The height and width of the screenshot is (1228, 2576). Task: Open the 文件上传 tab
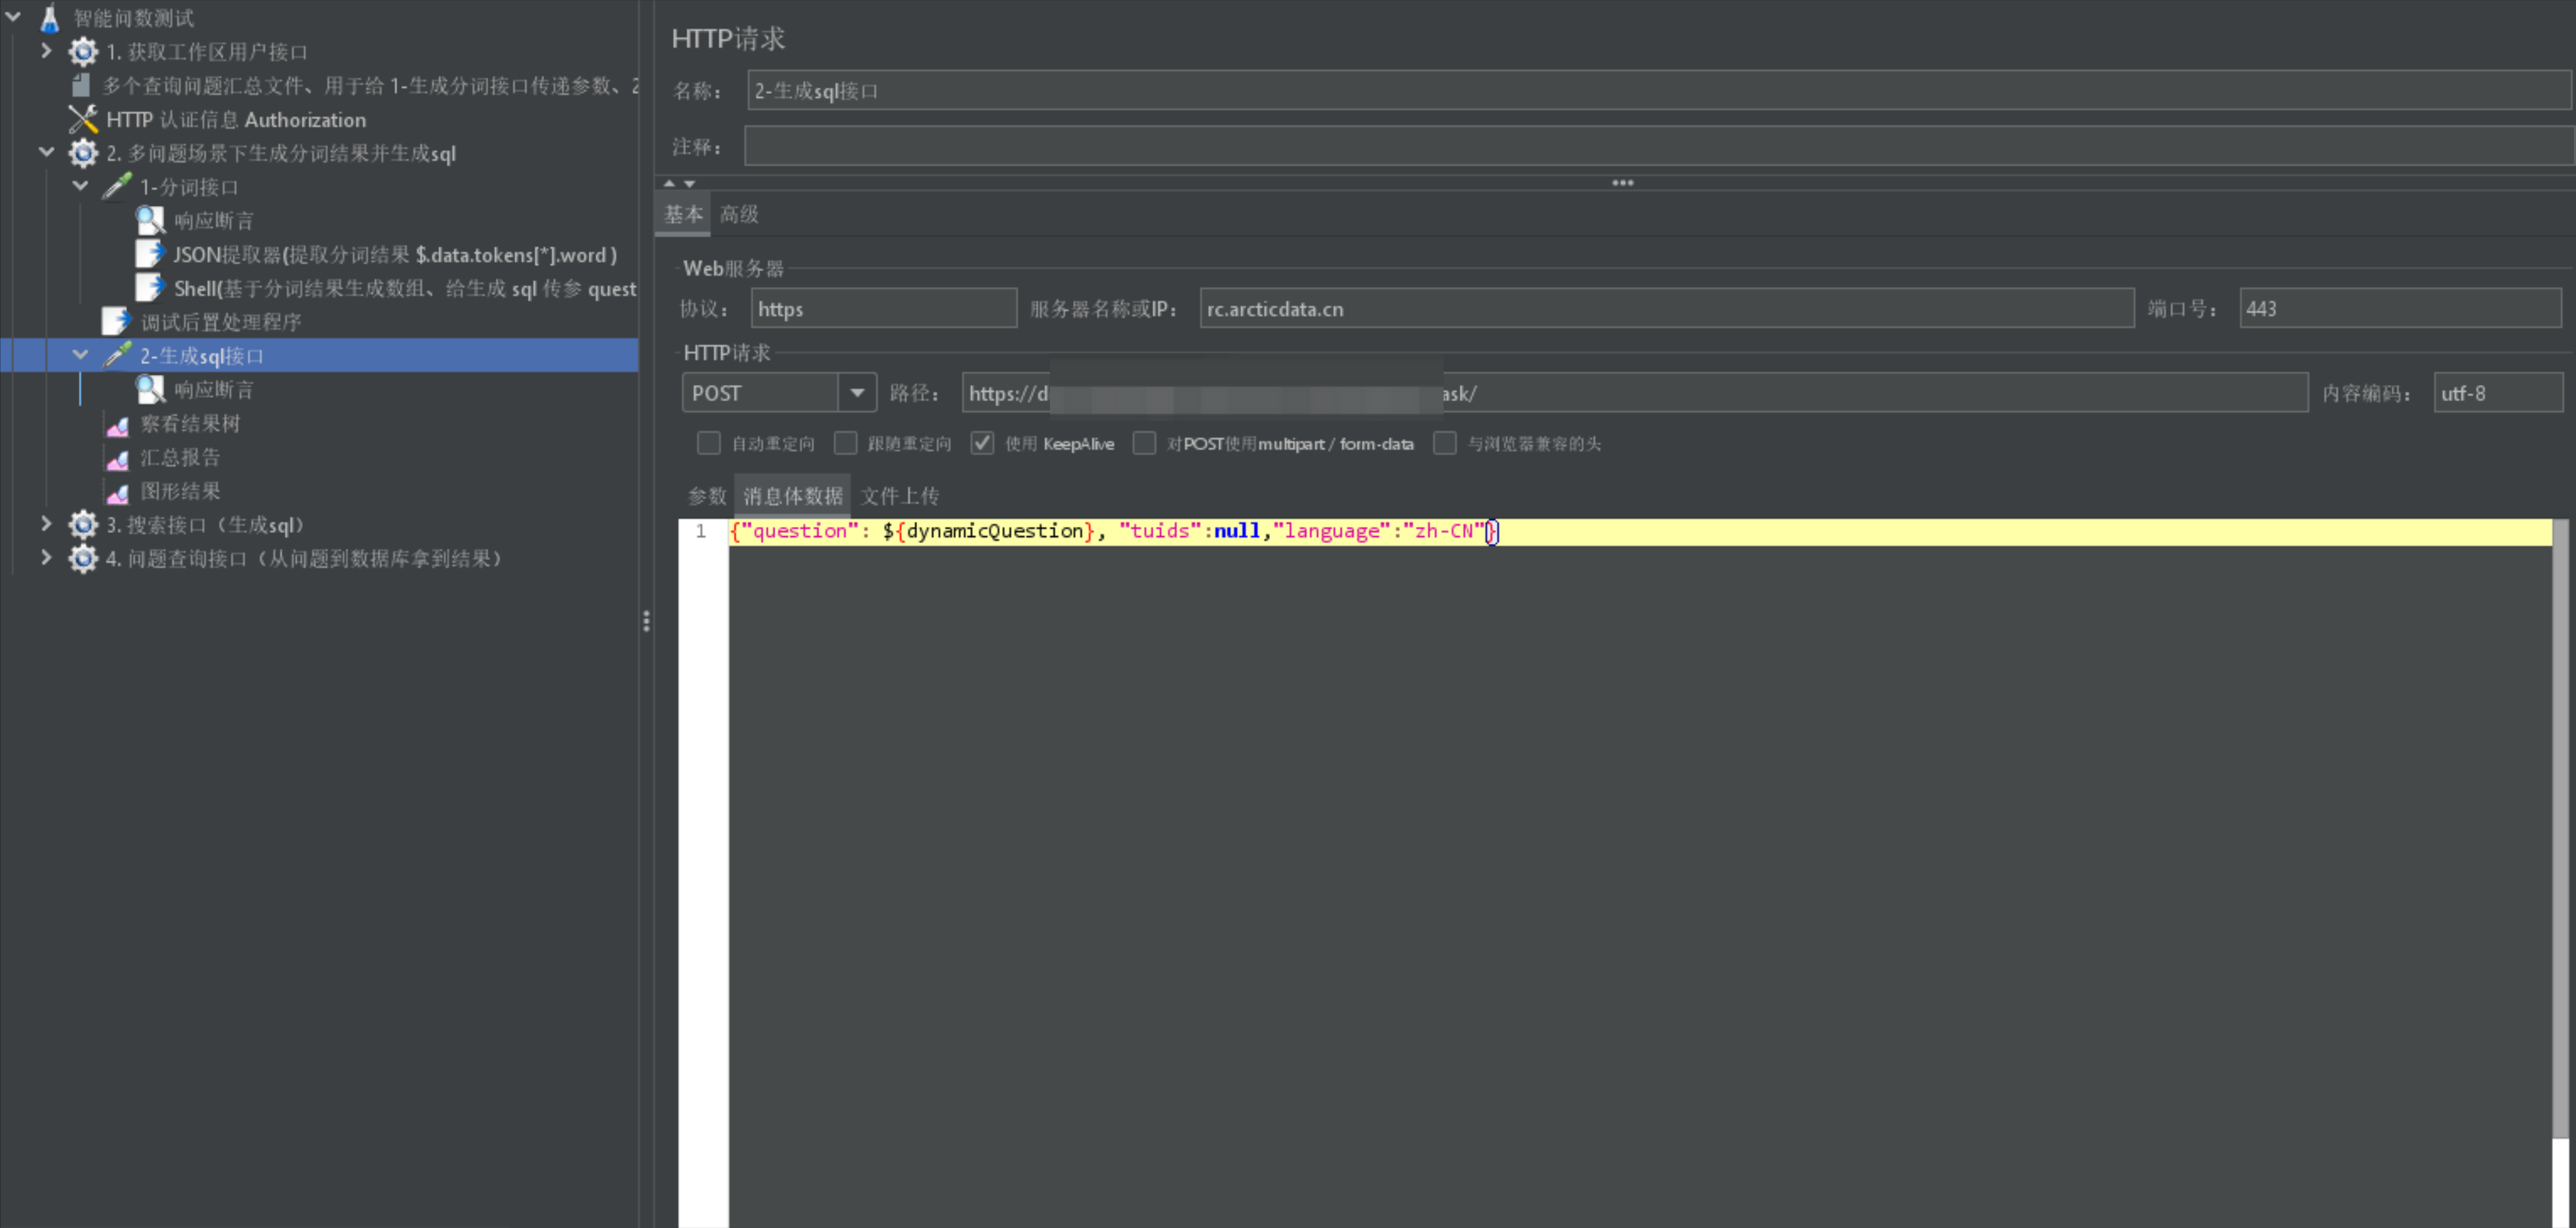coord(899,496)
